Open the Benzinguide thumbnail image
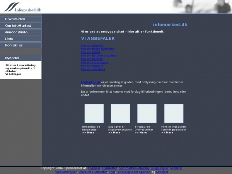 point(94,113)
